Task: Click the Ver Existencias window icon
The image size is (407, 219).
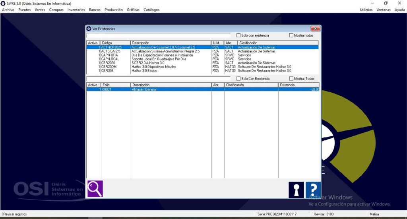Action: pos(89,29)
